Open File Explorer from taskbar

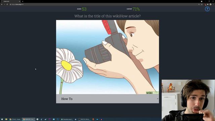(6, 119)
